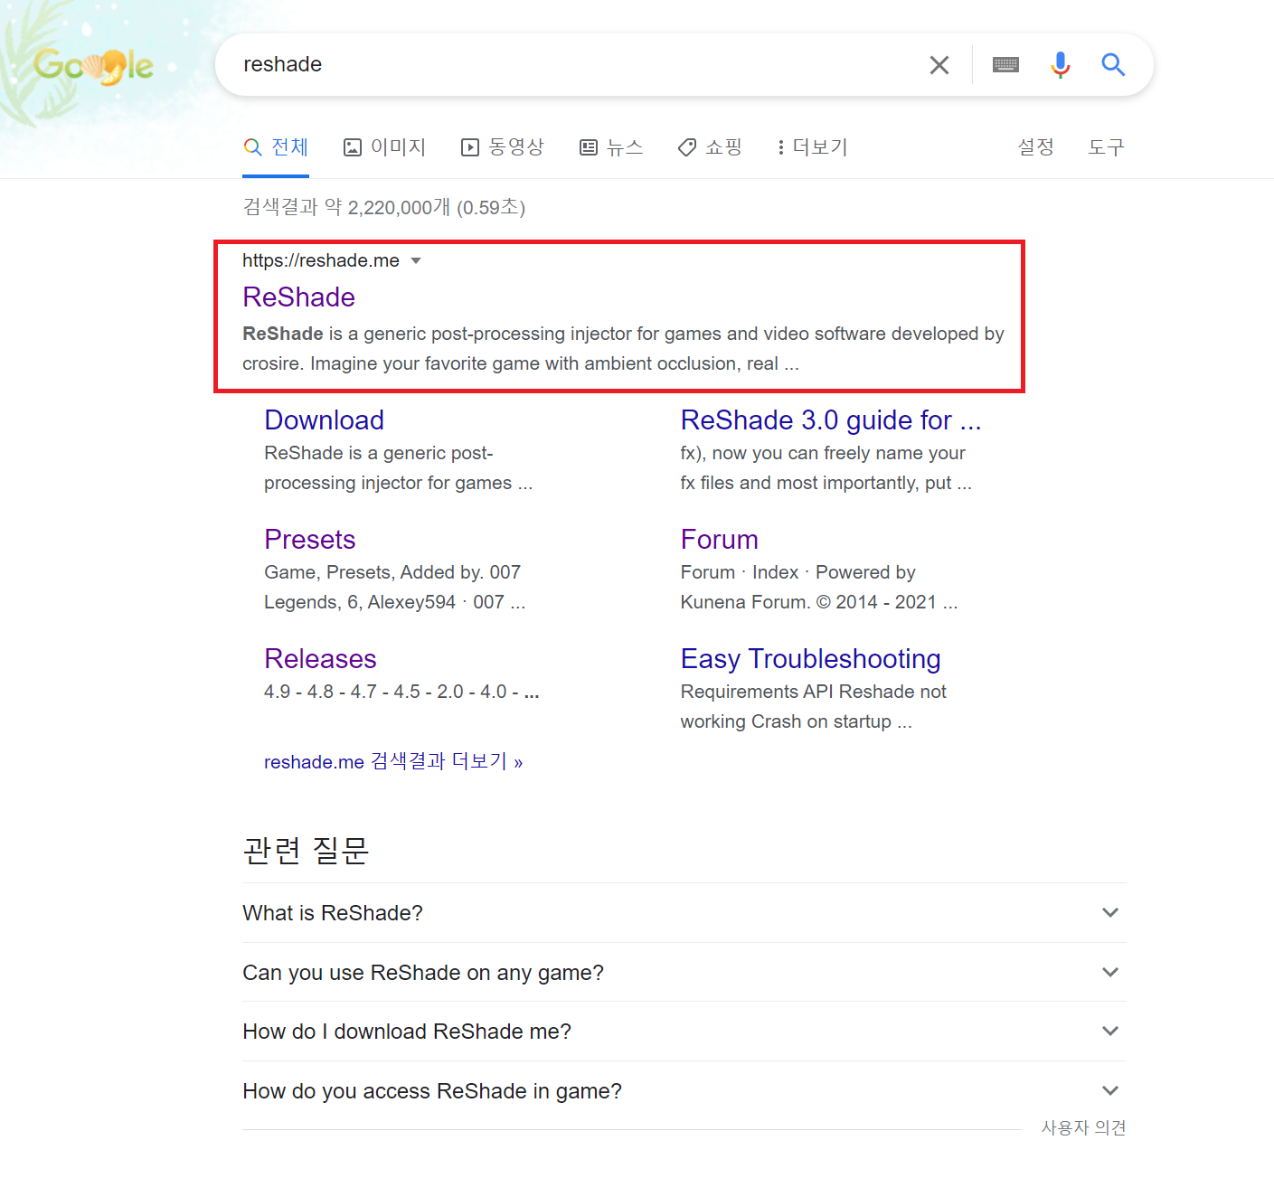Select the 전체 tab

[277, 147]
